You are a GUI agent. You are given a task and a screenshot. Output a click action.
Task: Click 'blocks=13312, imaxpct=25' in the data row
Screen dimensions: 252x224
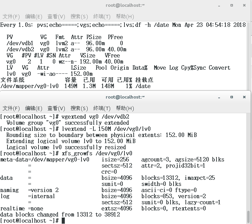coord(178,178)
